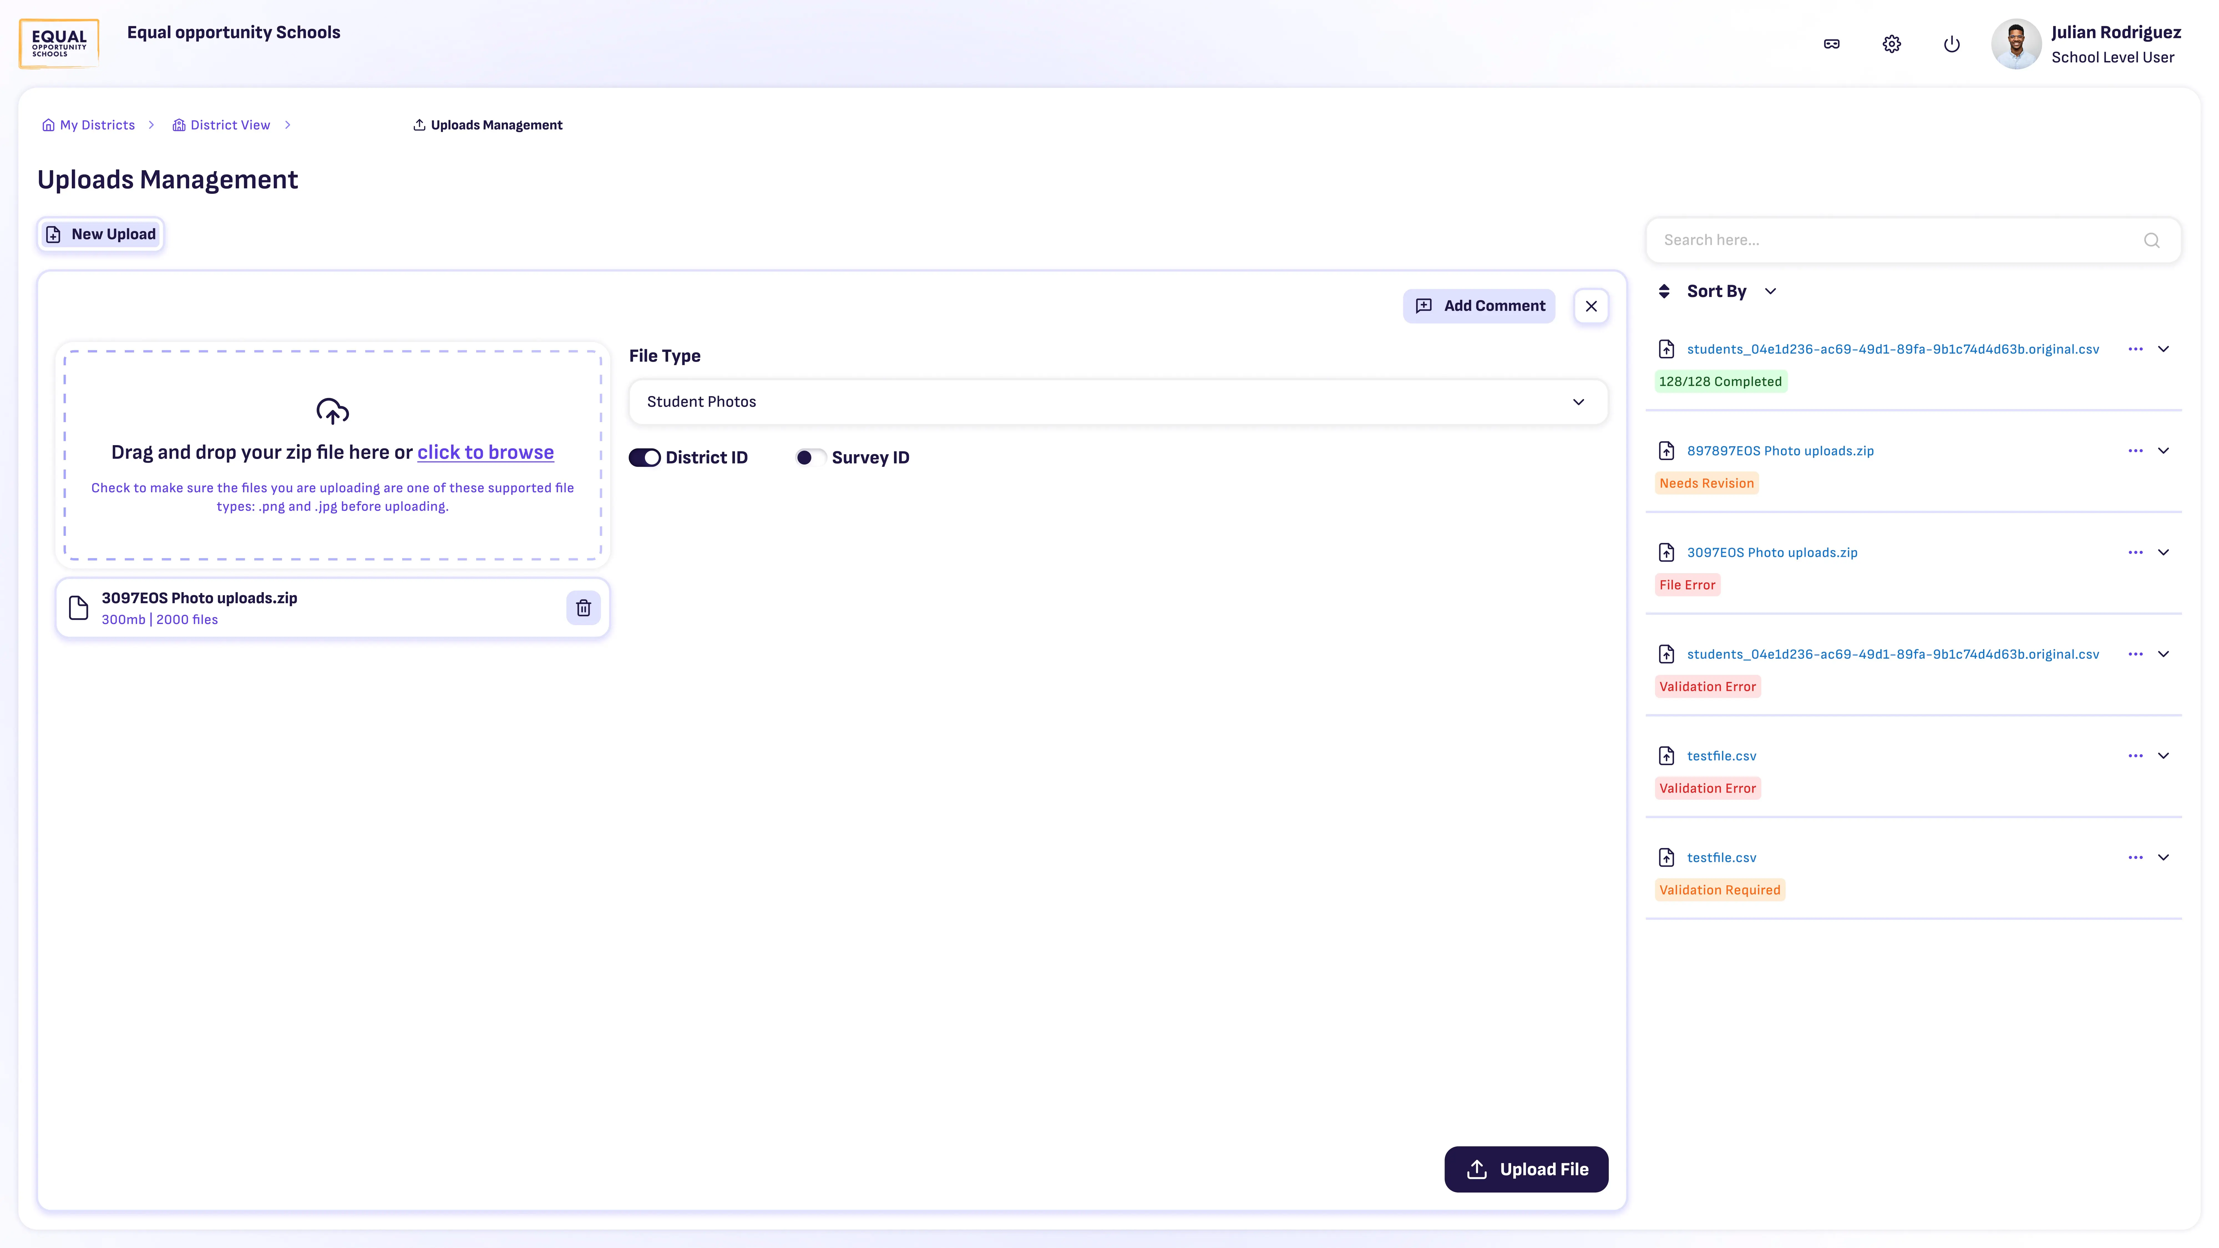
Task: Open the VR headset icon in header
Action: click(x=1831, y=44)
